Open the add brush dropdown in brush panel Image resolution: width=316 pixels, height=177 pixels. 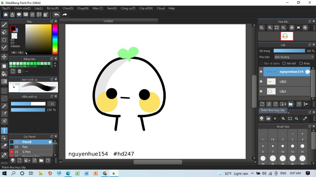29,160
